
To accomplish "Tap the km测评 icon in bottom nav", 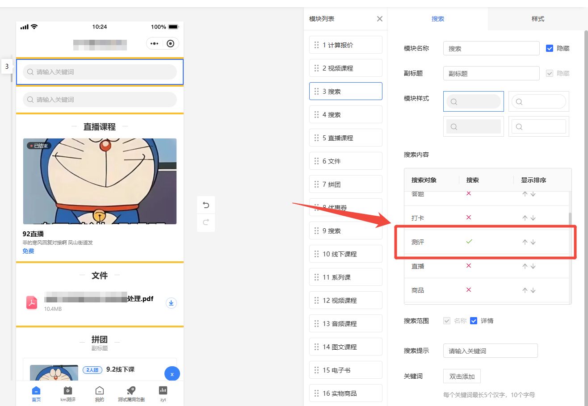I will (68, 390).
